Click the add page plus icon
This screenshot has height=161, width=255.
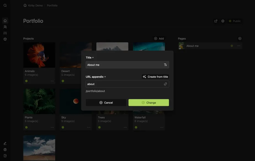240,39
